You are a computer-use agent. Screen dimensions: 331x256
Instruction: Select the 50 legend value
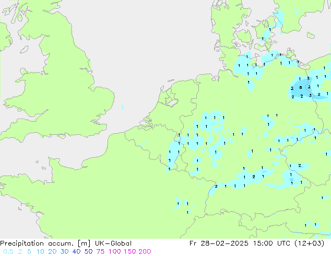click(88, 252)
